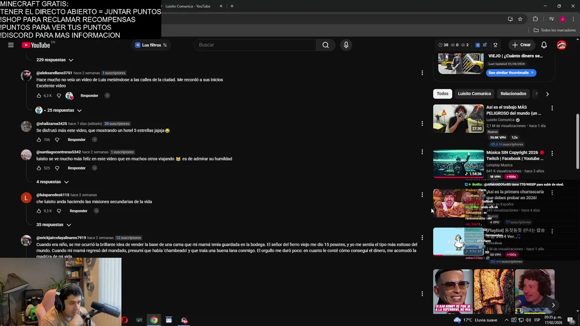Open menu for 'Música SIN Copyright 2026' video
580x326 pixels.
click(552, 153)
